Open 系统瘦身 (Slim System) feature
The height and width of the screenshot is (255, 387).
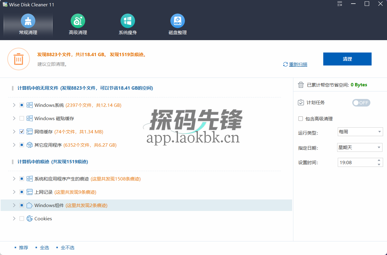click(127, 24)
